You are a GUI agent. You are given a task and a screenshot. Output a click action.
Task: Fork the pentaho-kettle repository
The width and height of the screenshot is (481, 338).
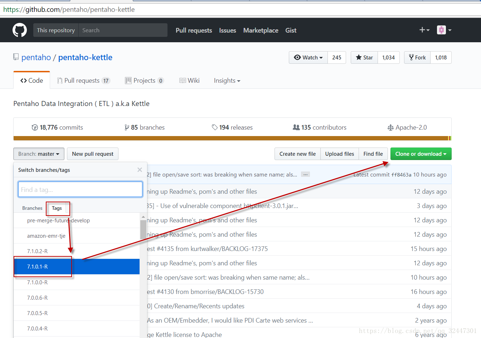coord(417,57)
